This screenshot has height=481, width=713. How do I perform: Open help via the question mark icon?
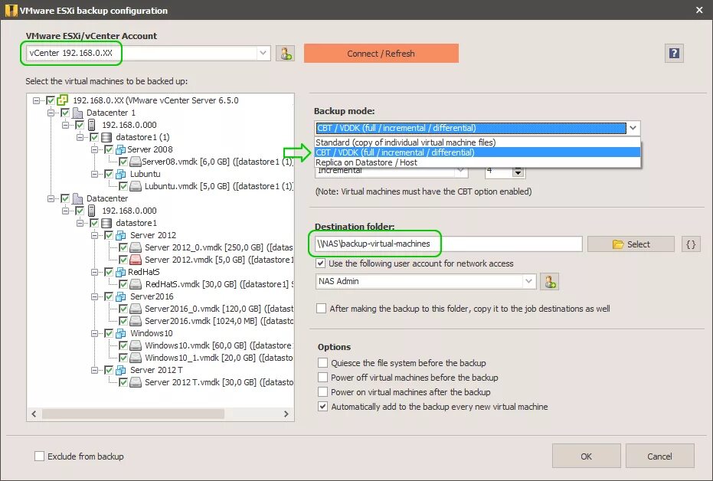674,54
